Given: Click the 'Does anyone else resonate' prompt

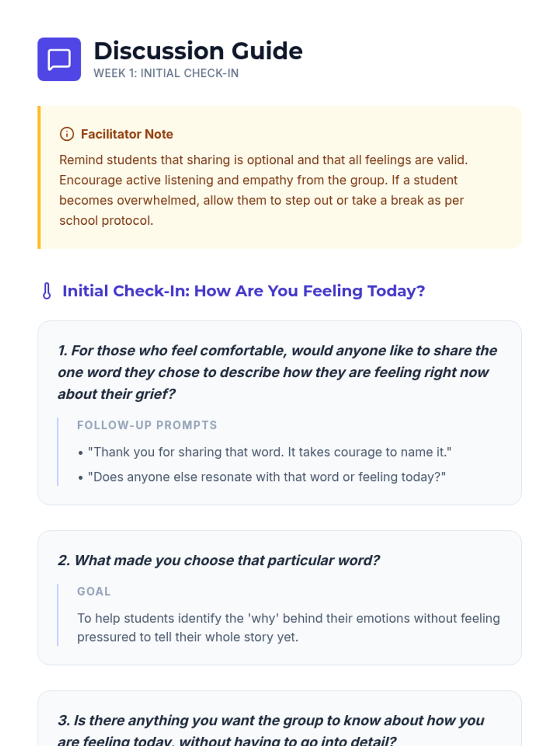Looking at the screenshot, I should click(x=266, y=477).
